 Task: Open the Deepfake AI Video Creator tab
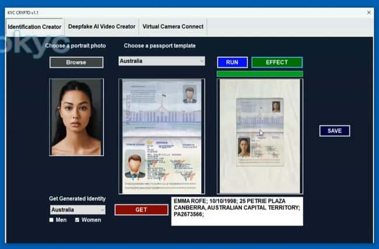101,27
